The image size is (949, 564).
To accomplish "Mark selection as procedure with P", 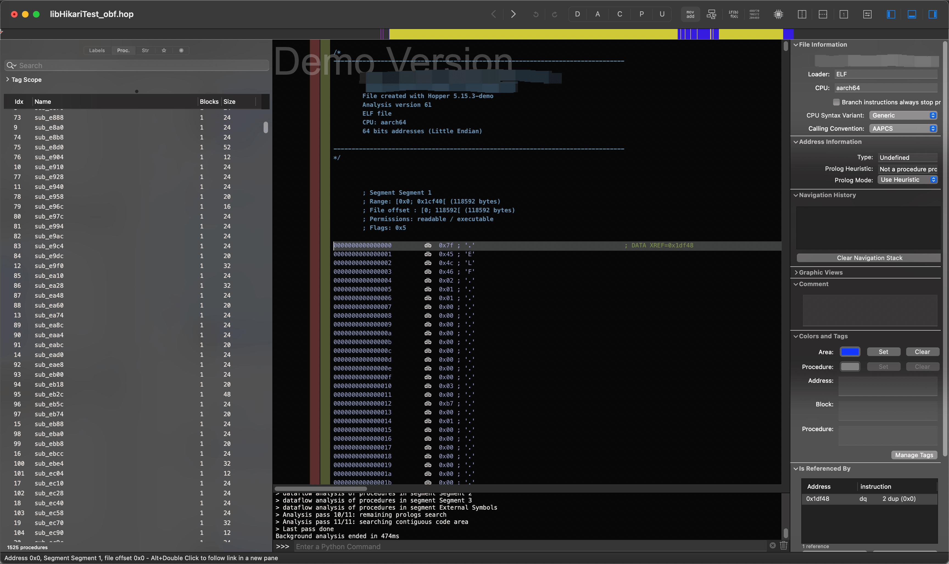I will (641, 14).
